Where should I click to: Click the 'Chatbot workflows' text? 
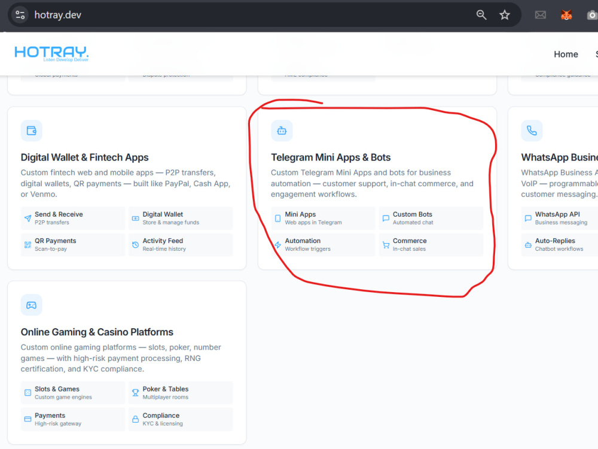pyautogui.click(x=559, y=249)
